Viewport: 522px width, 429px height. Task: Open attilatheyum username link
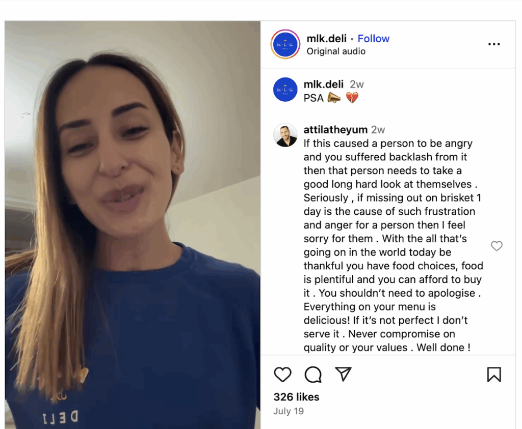pyautogui.click(x=335, y=130)
